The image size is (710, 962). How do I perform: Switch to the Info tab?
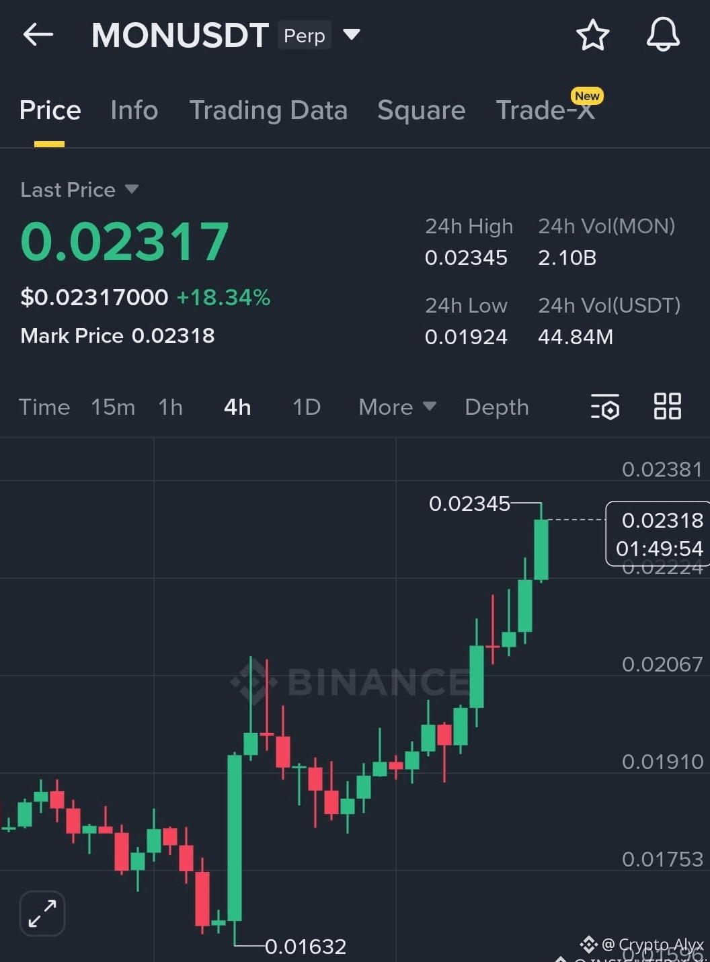tap(134, 110)
